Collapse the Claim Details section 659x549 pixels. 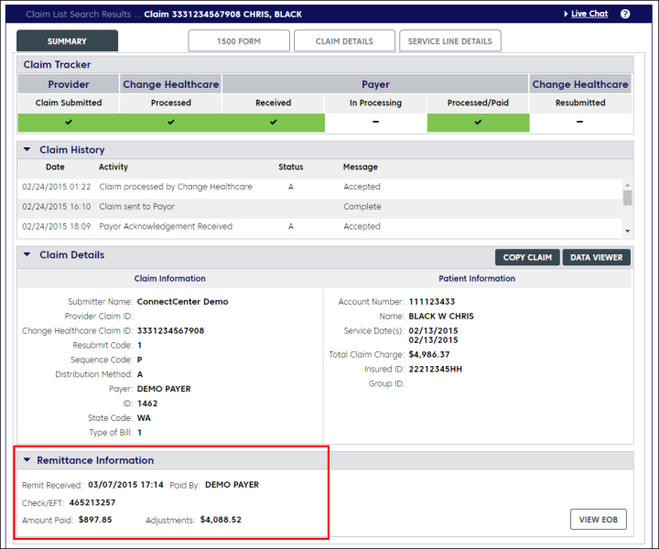click(x=27, y=254)
